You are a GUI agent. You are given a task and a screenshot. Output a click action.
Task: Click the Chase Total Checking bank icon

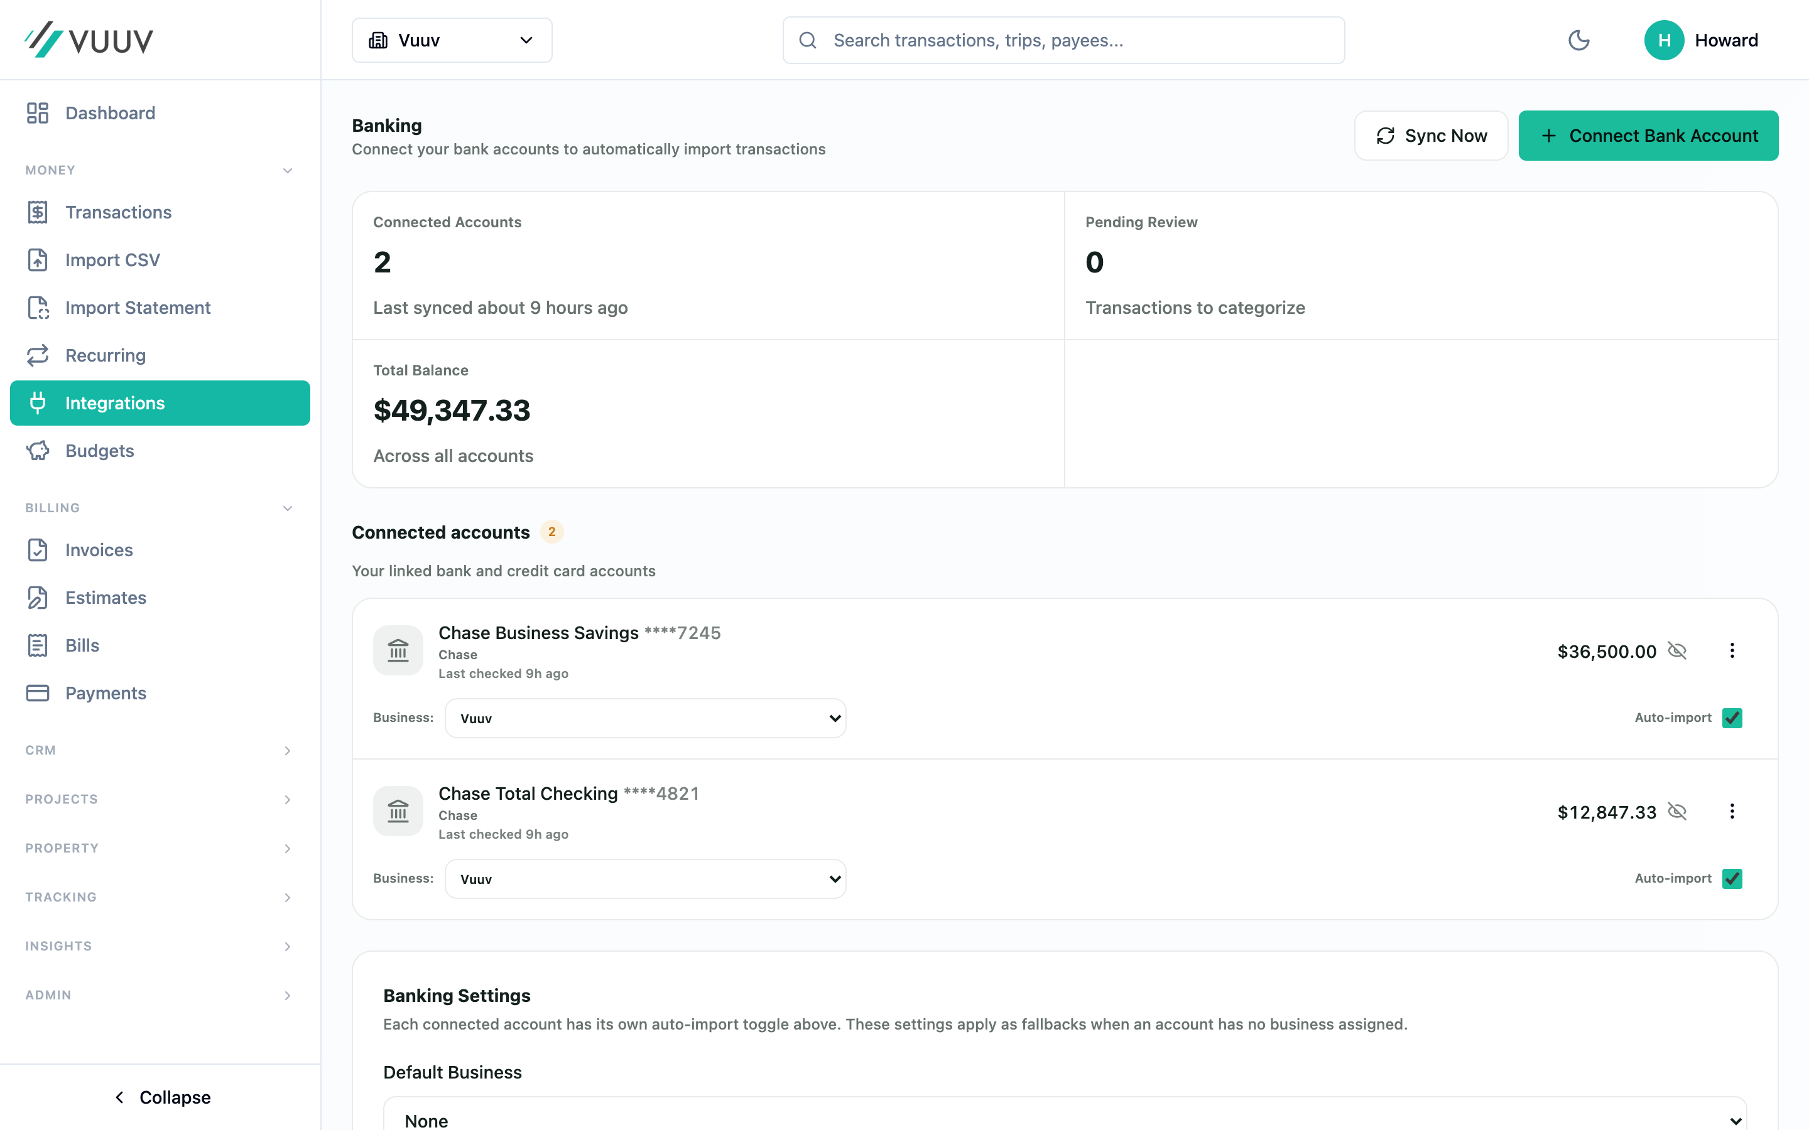point(398,811)
